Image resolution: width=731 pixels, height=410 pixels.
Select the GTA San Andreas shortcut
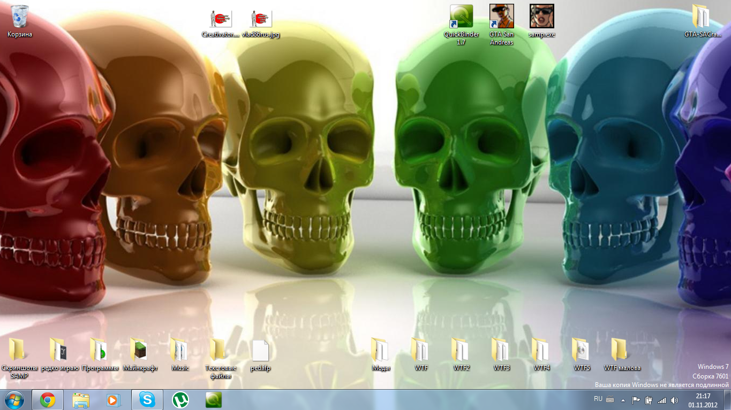click(x=501, y=25)
